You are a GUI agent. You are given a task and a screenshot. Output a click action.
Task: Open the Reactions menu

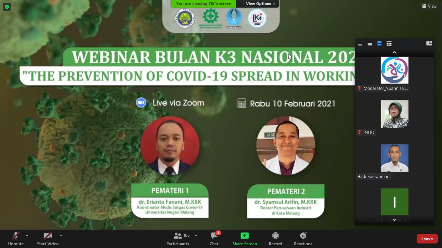click(303, 239)
